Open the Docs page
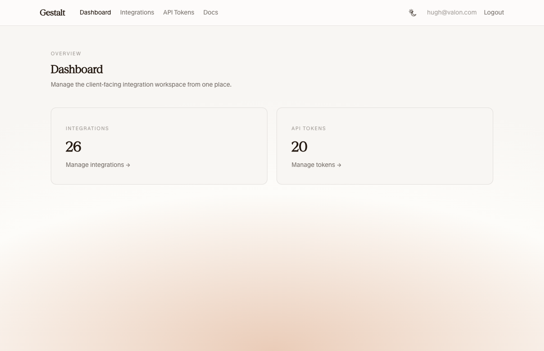Image resolution: width=544 pixels, height=351 pixels. [210, 13]
